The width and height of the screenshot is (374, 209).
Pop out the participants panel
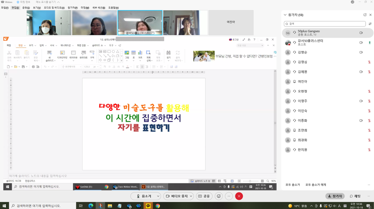coord(365,15)
